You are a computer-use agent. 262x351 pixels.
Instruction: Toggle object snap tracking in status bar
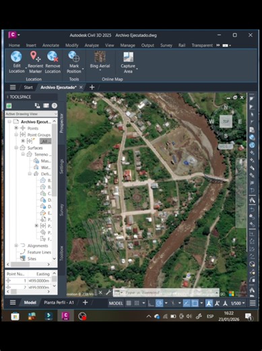click(x=187, y=303)
